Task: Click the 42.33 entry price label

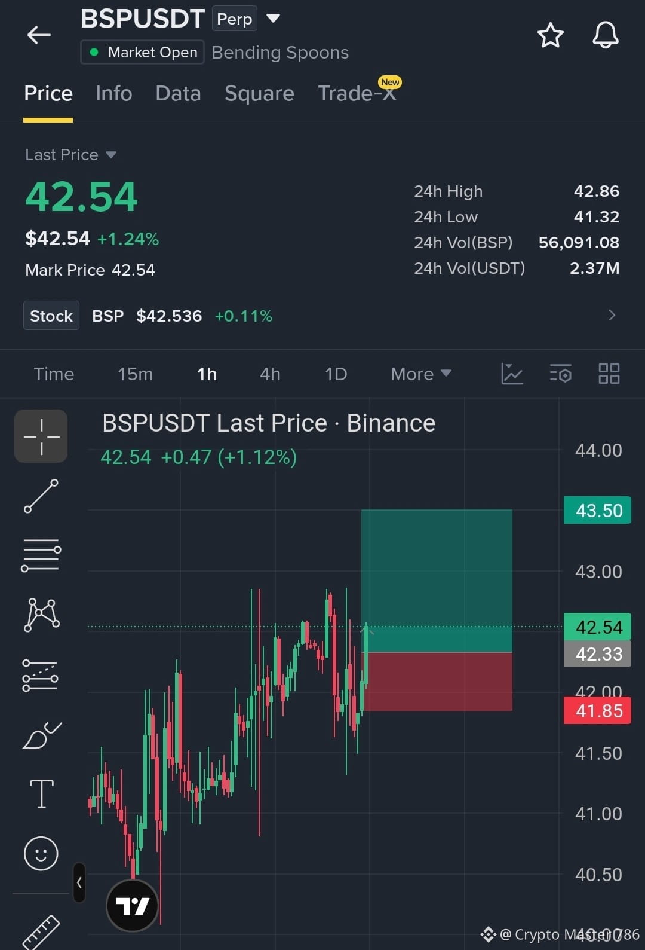Action: [x=597, y=654]
